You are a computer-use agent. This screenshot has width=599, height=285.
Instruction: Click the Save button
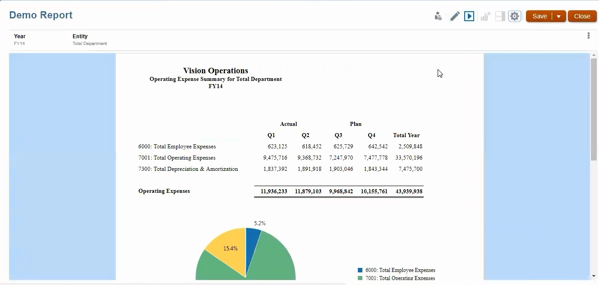(x=540, y=16)
